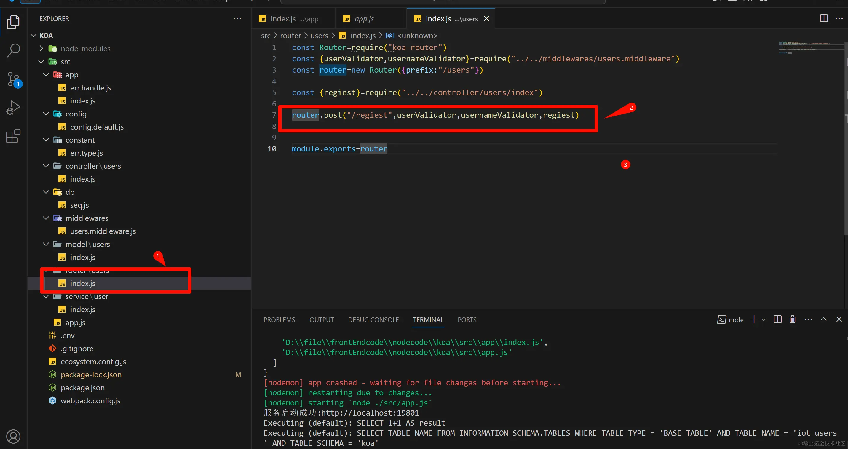Switch to the OUTPUT tab
Image resolution: width=848 pixels, height=449 pixels.
[322, 319]
